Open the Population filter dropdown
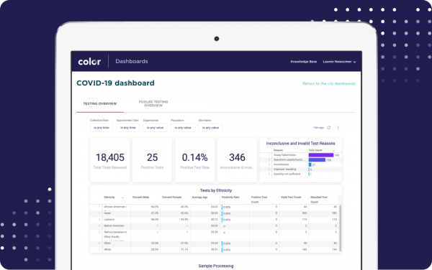Viewport: 432px width, 270px height. (183, 128)
